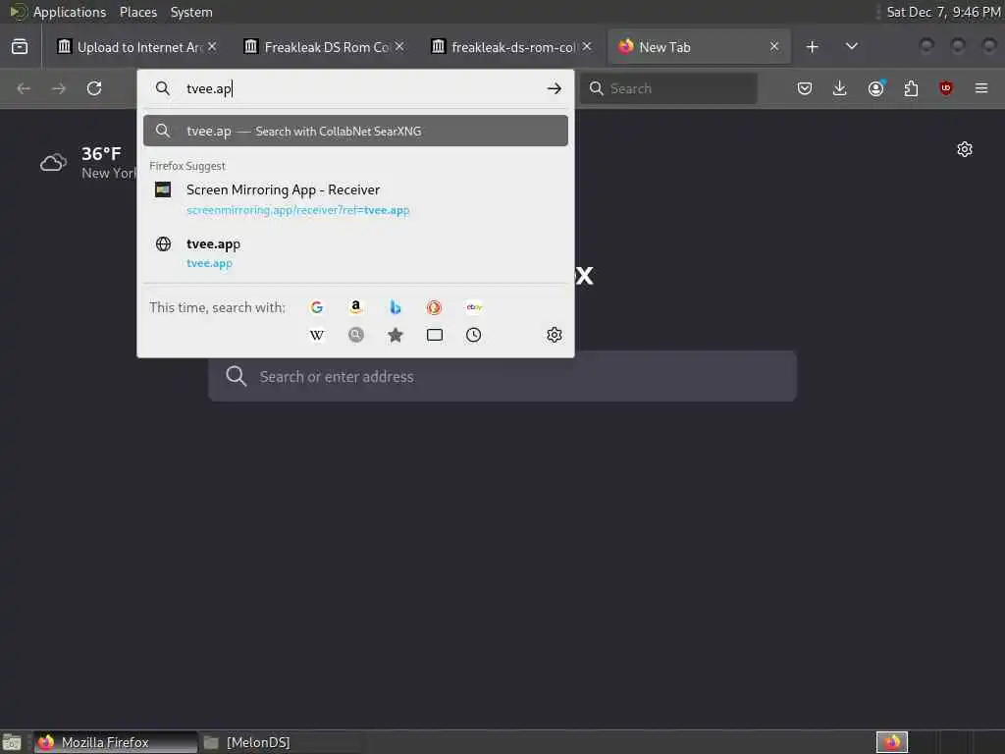Image resolution: width=1005 pixels, height=754 pixels.
Task: Search this time with Google
Action: (317, 307)
